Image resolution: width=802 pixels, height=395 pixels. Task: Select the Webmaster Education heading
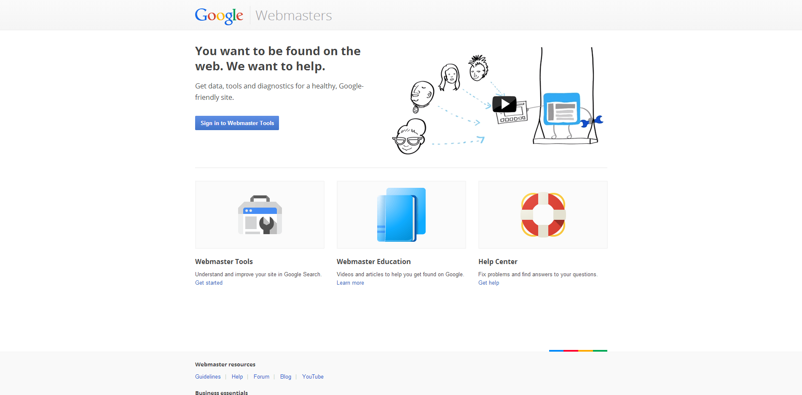click(373, 262)
